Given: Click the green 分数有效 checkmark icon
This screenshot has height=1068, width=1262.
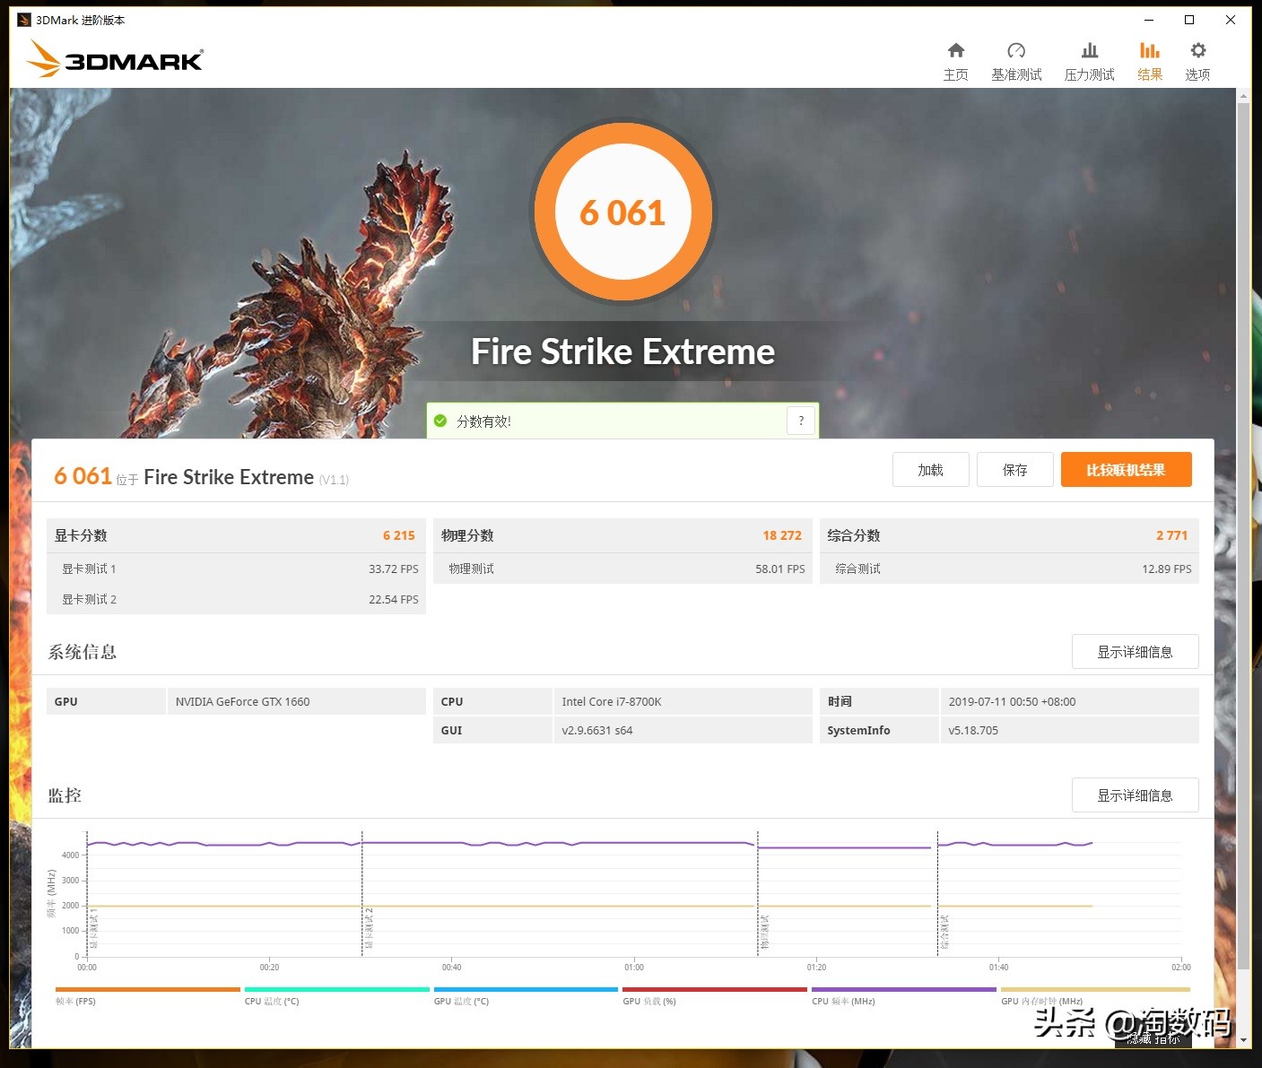Looking at the screenshot, I should tap(440, 420).
